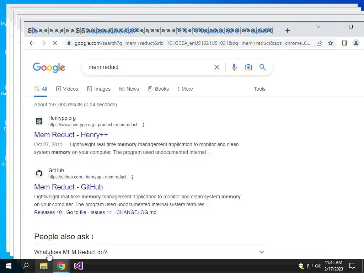
Task: Click the Chrome taskbar icon
Action: (x=61, y=266)
